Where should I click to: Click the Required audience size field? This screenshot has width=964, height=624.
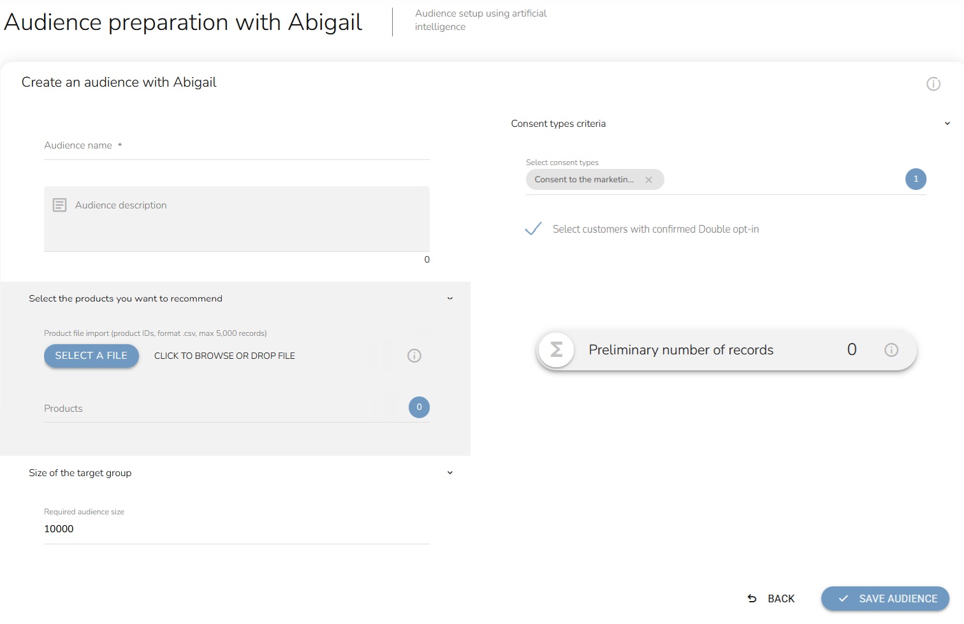click(x=236, y=529)
